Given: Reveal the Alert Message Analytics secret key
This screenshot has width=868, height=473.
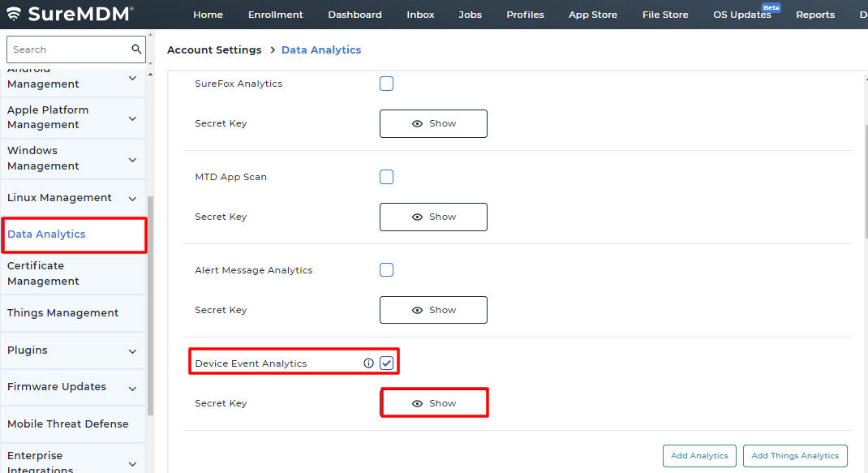Looking at the screenshot, I should coord(433,310).
